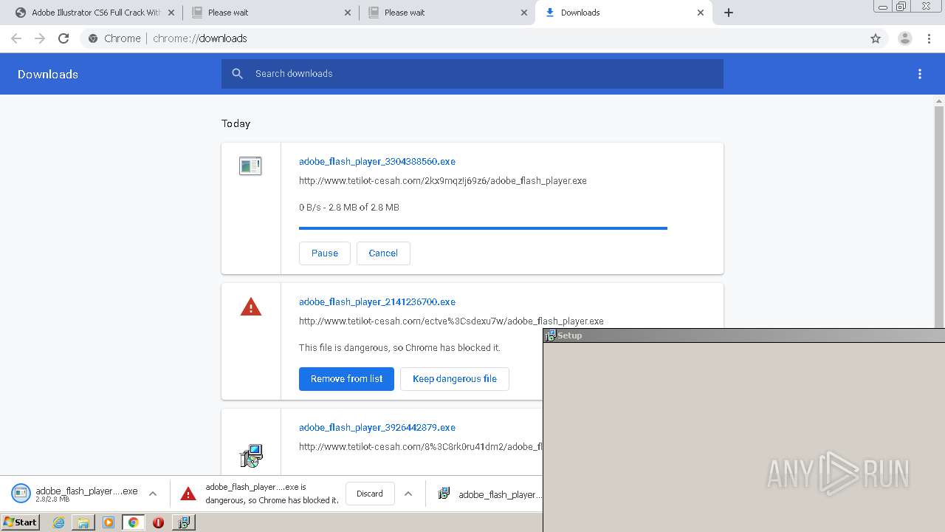The width and height of the screenshot is (945, 532).
Task: Switch to the first Please wait tab
Action: click(270, 13)
